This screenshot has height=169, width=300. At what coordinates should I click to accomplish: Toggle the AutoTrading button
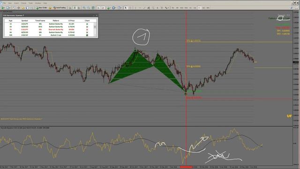pos(60,8)
